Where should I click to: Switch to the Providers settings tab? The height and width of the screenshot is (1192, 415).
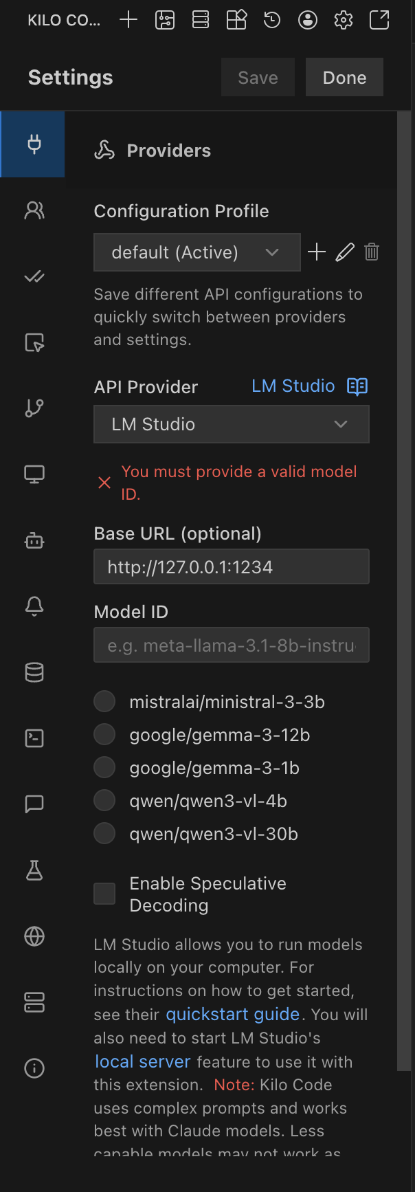[x=34, y=144]
